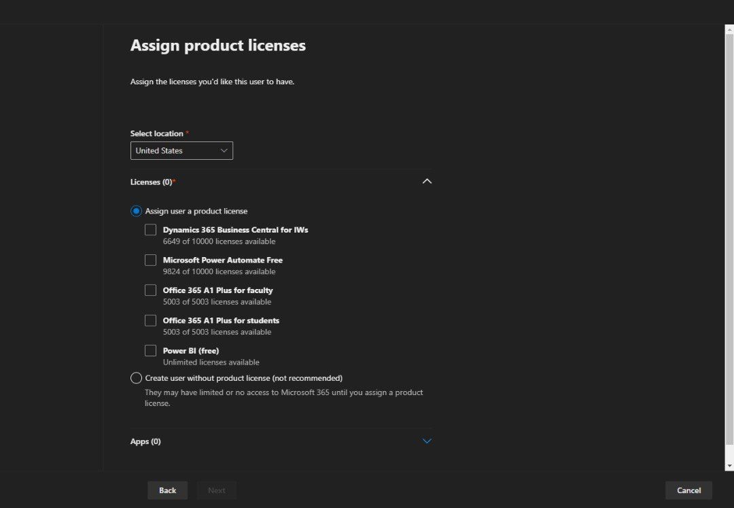Check Office 365 A1 Plus for faculty
Screen dimensions: 734x508
(x=150, y=290)
